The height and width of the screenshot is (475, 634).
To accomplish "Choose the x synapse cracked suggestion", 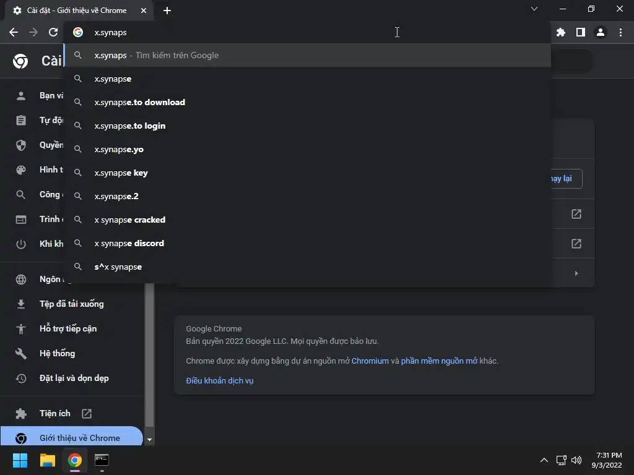I will click(307, 220).
